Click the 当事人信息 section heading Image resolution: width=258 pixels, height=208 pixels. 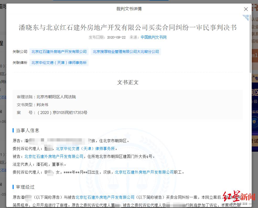tap(28, 130)
